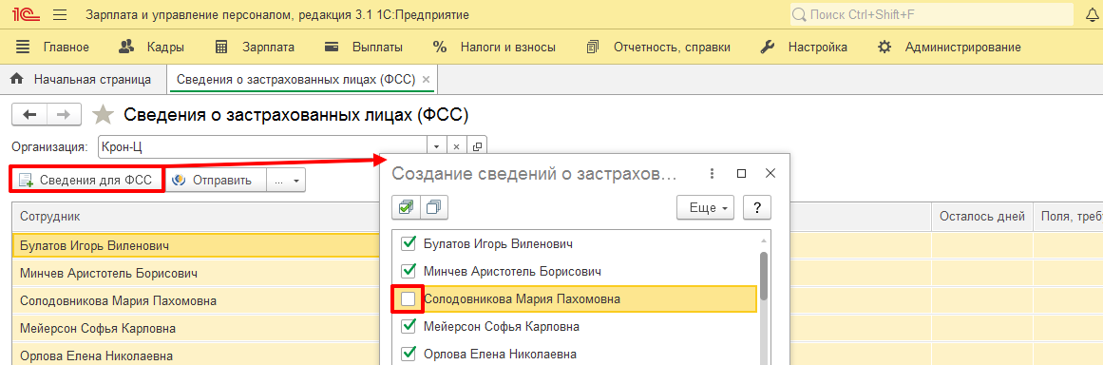Uncheck Мейерсон Софья Карловна in the dialog
The image size is (1103, 365).
click(408, 326)
